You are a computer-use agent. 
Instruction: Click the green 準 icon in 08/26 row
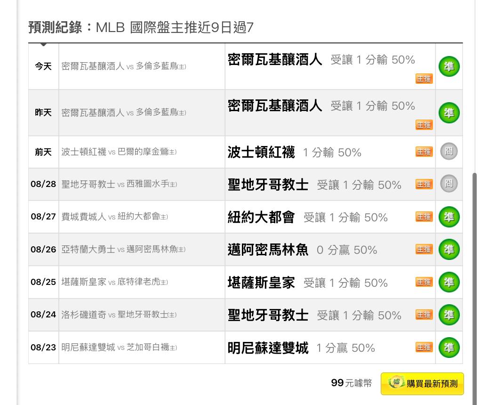(449, 249)
